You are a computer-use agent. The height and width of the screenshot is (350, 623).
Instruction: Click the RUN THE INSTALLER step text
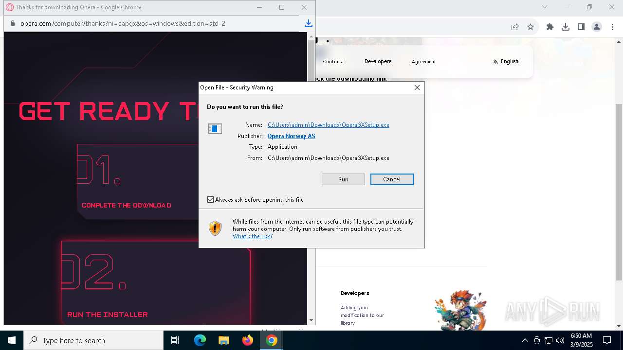[x=108, y=315]
